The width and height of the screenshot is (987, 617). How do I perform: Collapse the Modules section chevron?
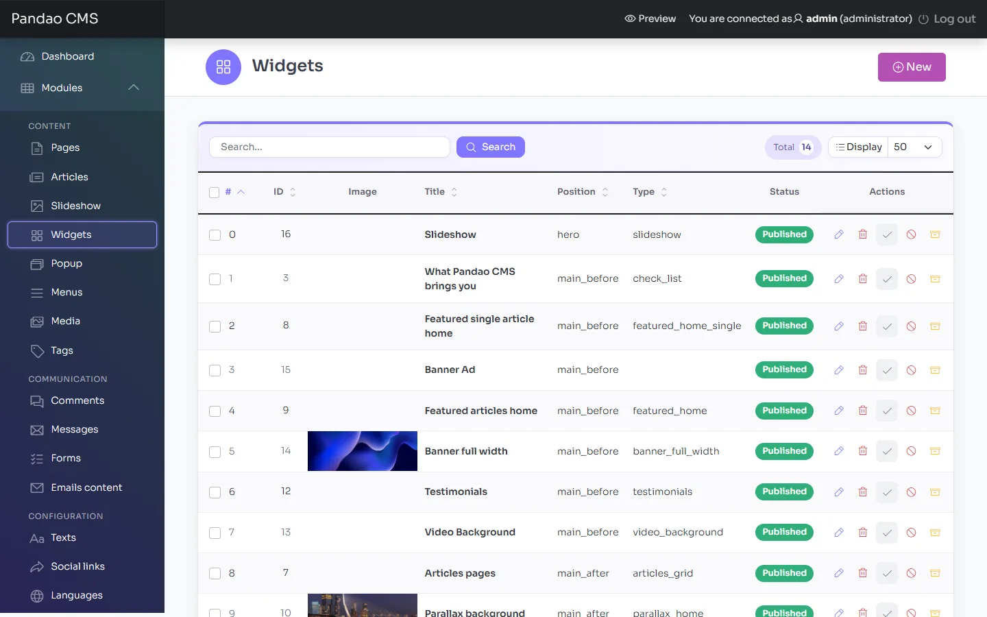coord(134,87)
